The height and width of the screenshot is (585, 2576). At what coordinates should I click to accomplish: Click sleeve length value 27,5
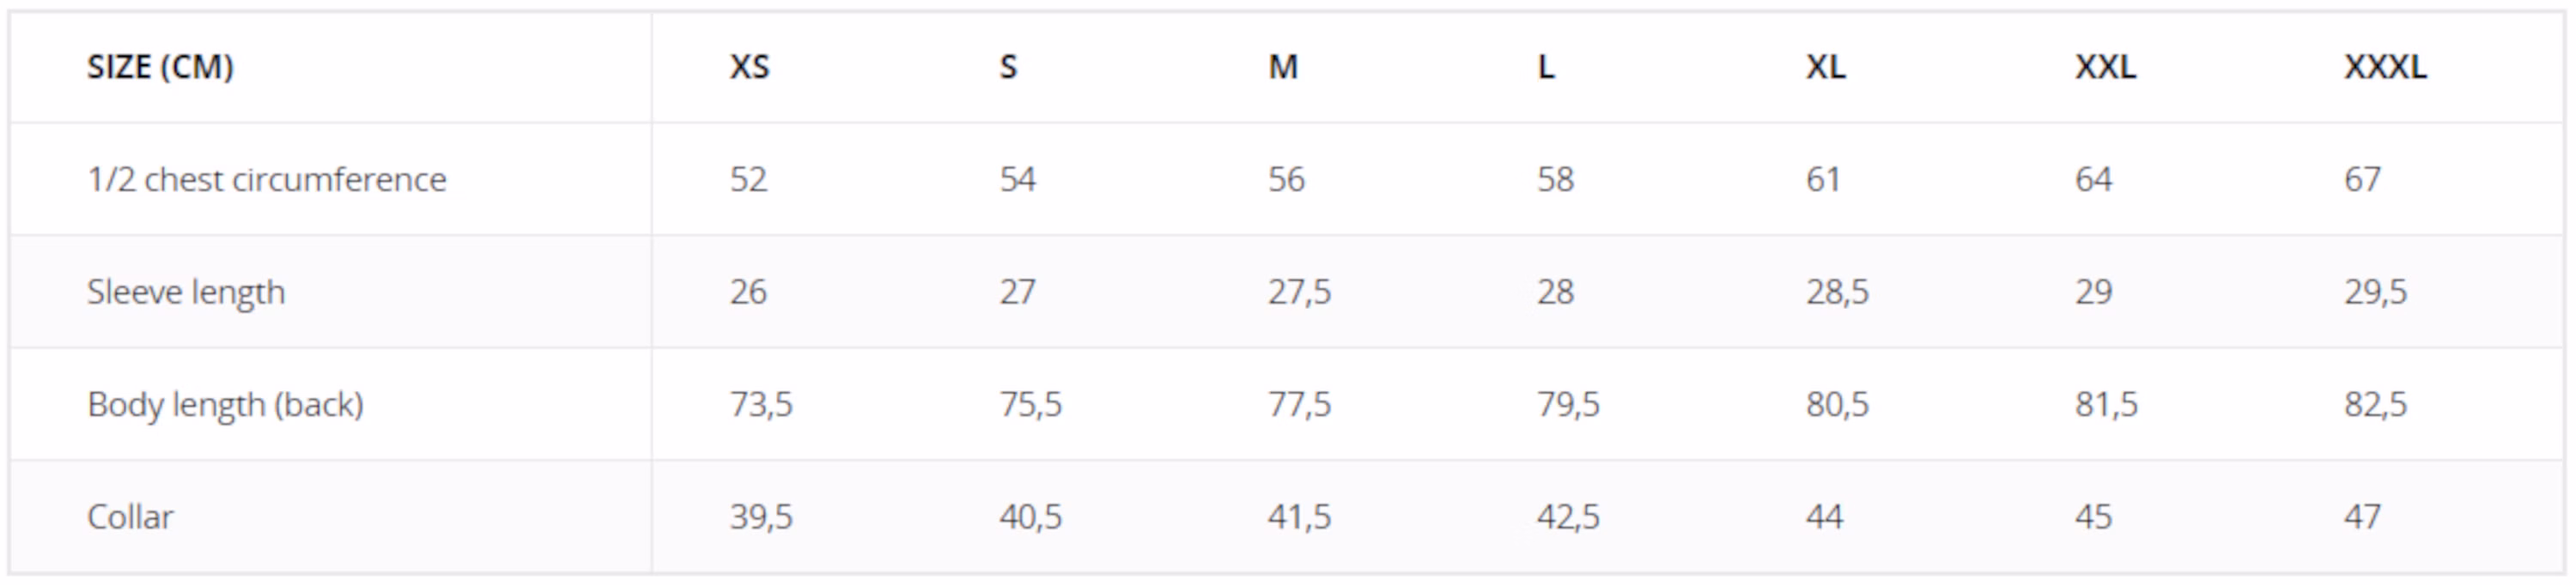pyautogui.click(x=1299, y=292)
